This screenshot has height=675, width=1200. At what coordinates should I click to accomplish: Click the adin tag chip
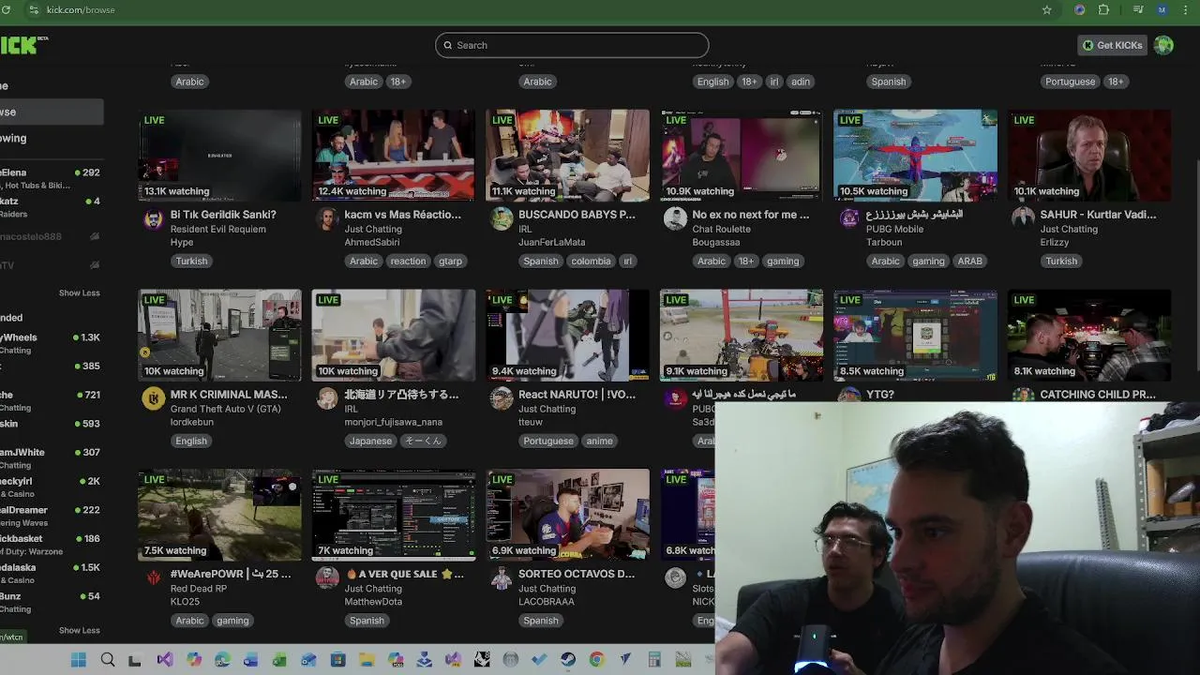[801, 82]
